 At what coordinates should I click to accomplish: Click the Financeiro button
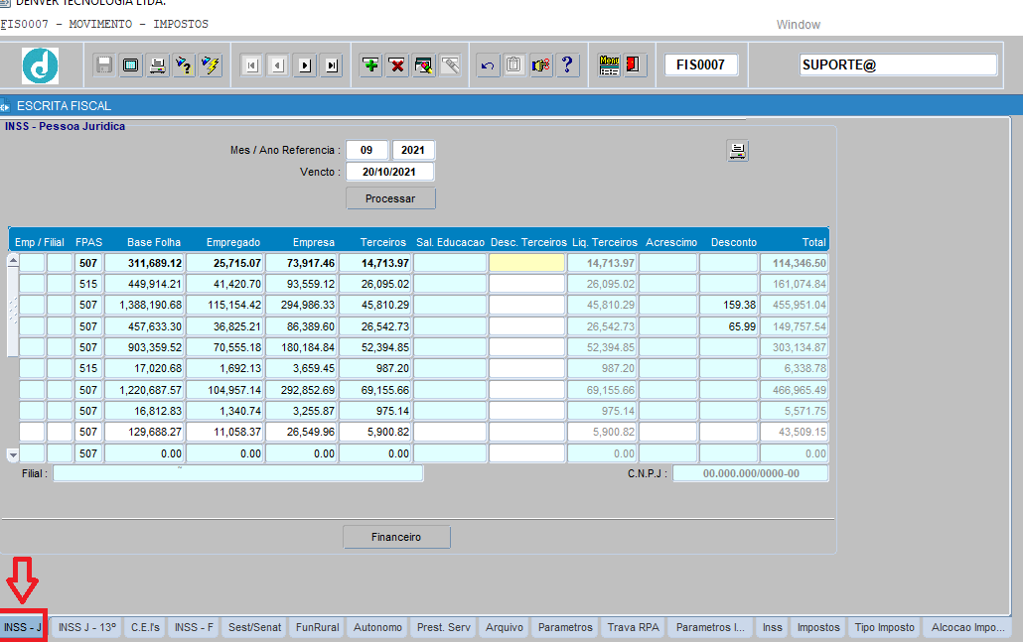pos(396,537)
